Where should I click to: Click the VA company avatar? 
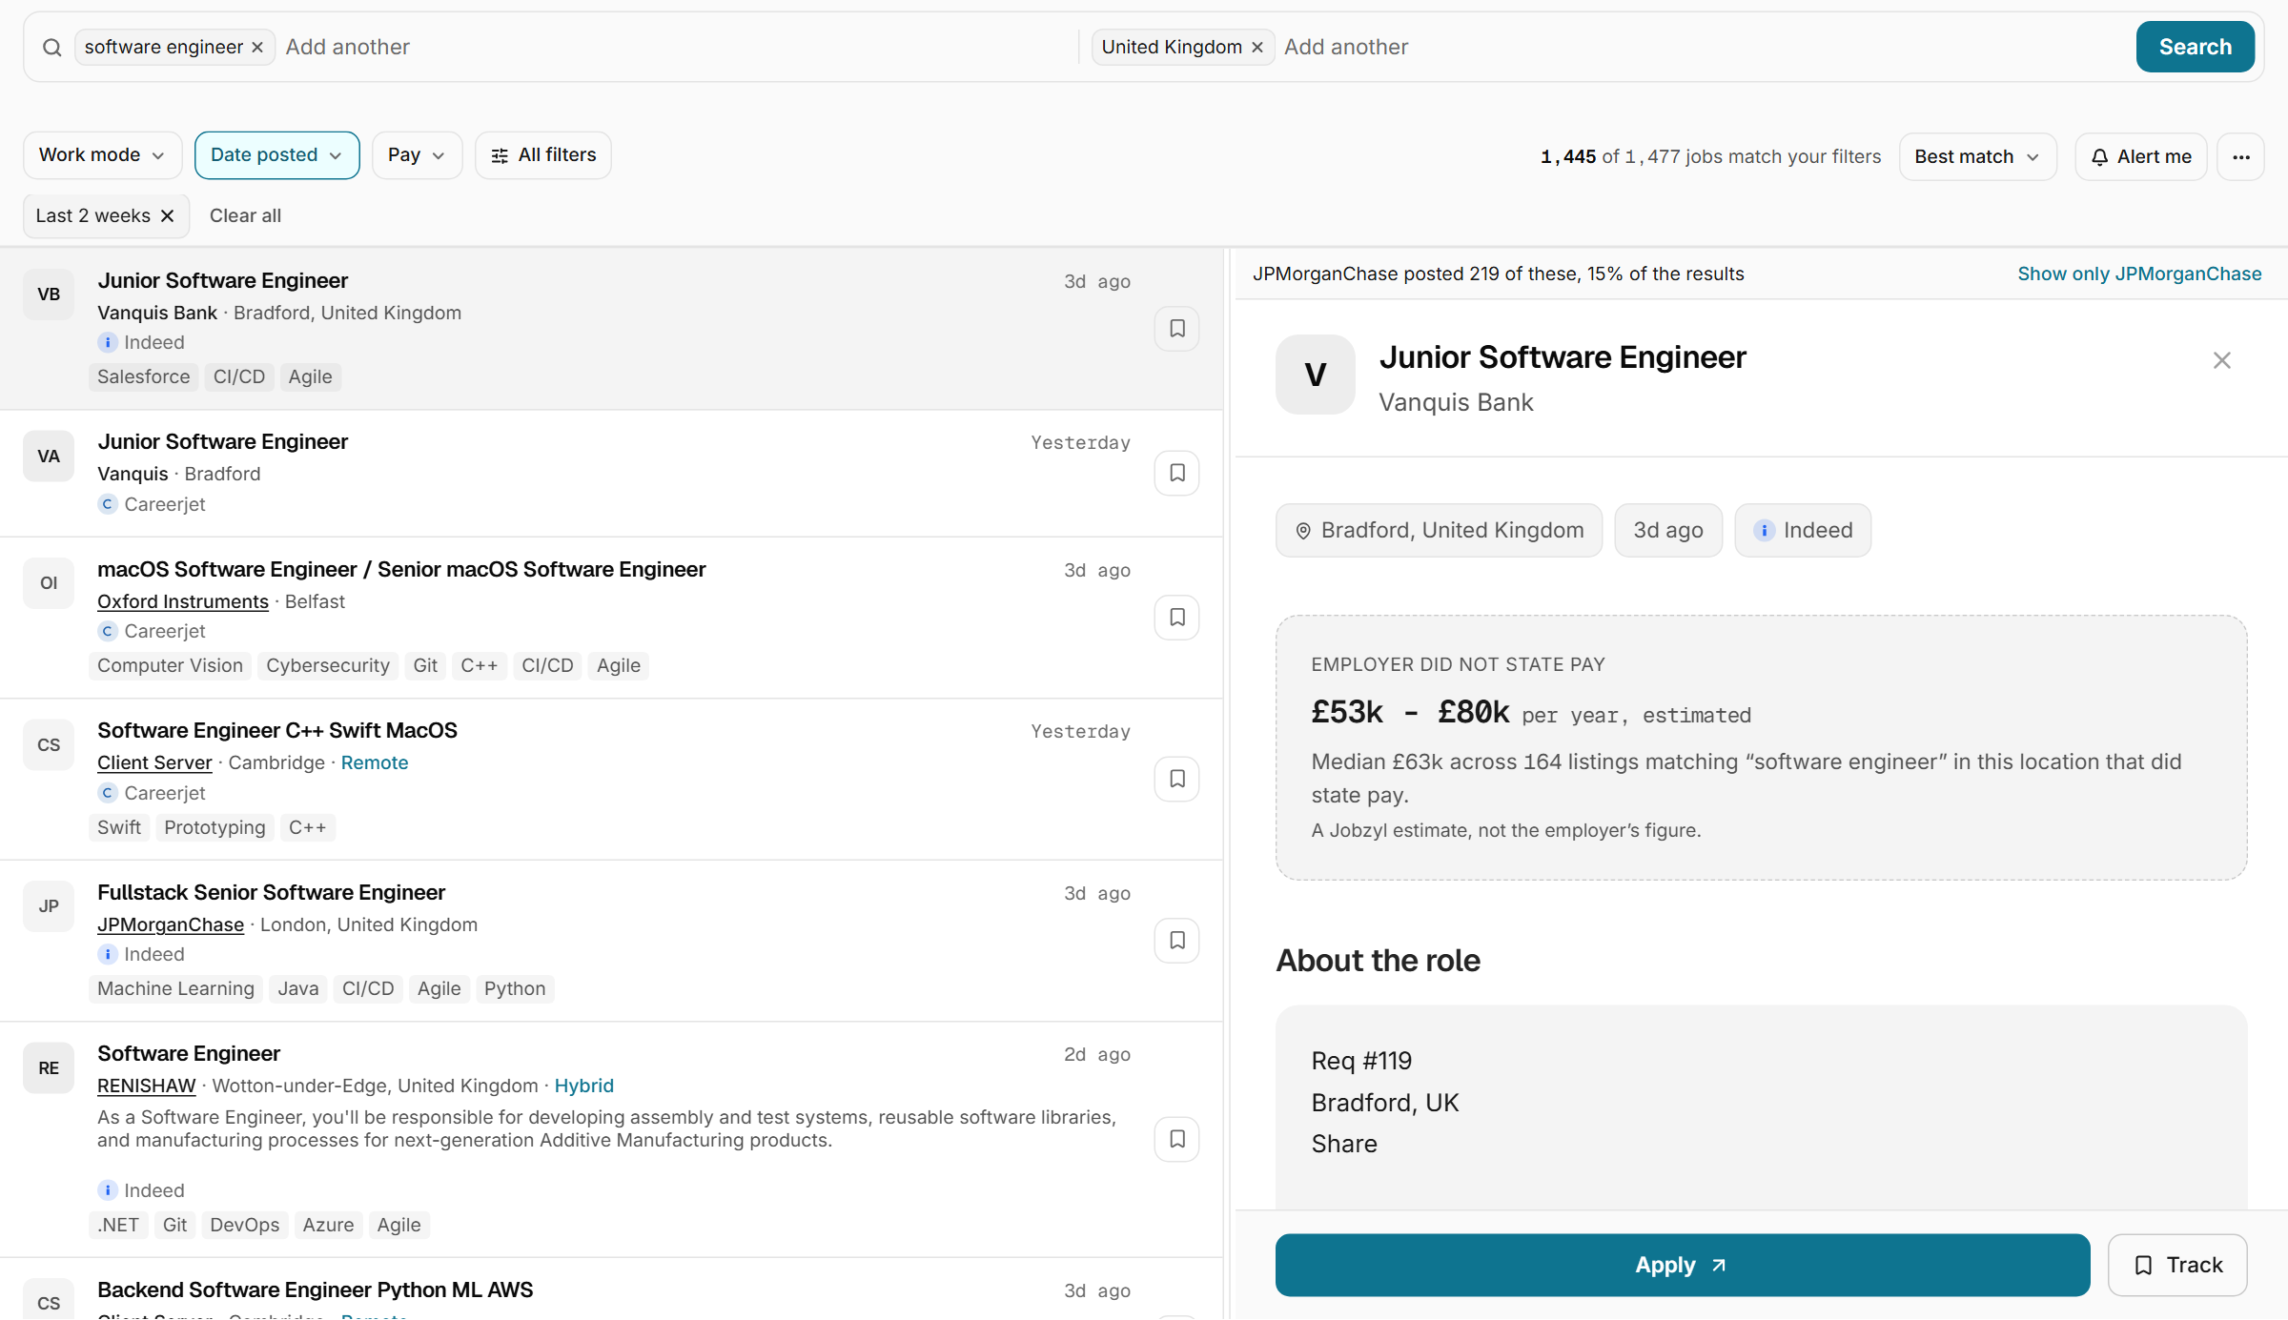(49, 456)
